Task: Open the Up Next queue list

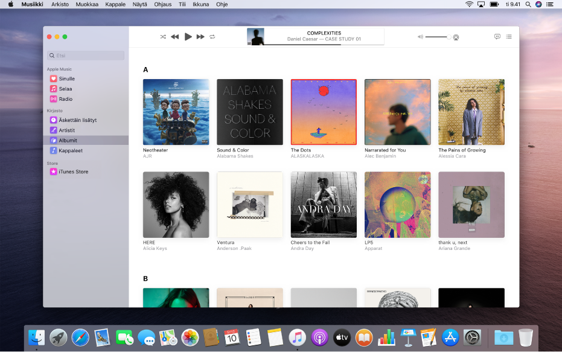Action: pos(508,36)
